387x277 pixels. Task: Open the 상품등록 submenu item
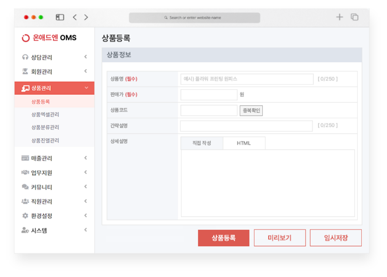click(54, 102)
